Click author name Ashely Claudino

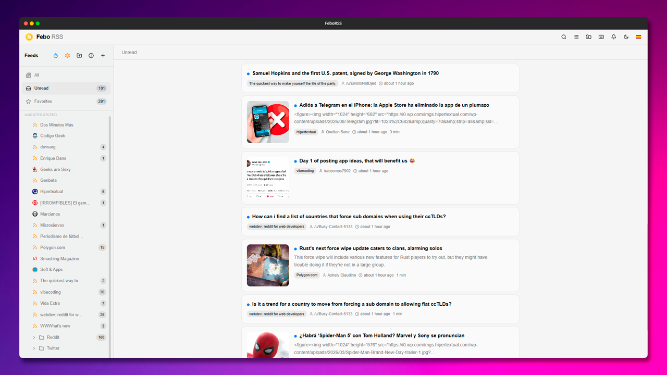(x=342, y=275)
